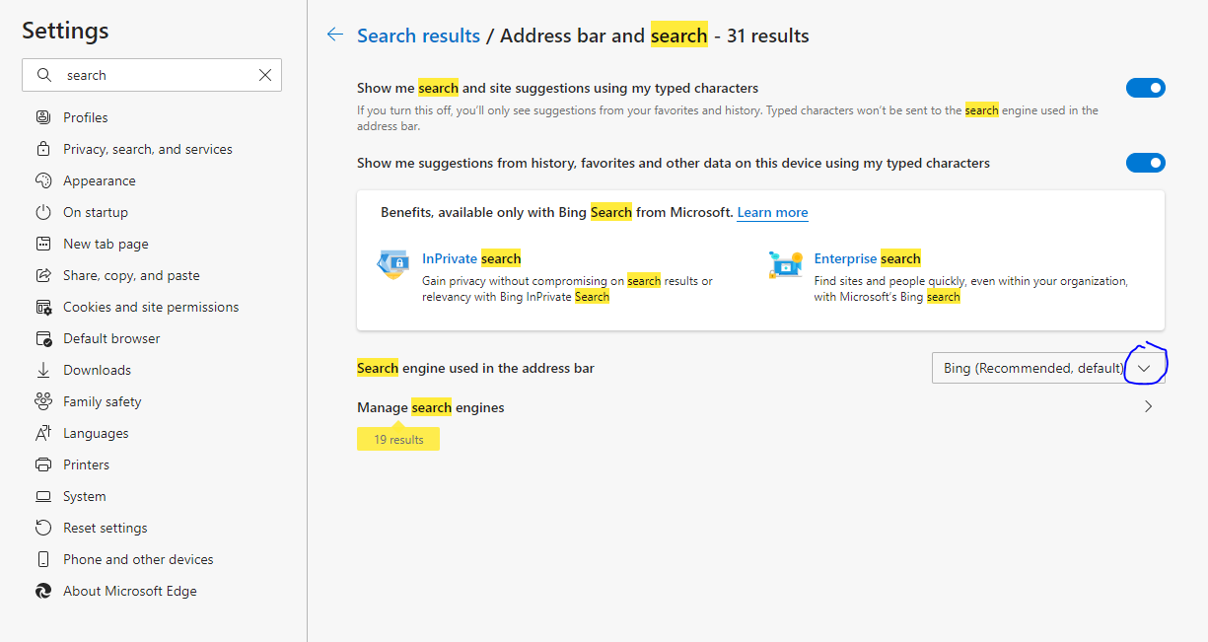Open System settings section
The height and width of the screenshot is (642, 1208).
point(85,496)
